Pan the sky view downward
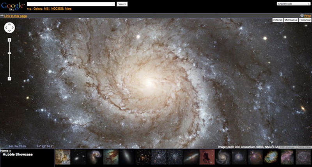This screenshot has height=167, width=312. tap(9, 31)
